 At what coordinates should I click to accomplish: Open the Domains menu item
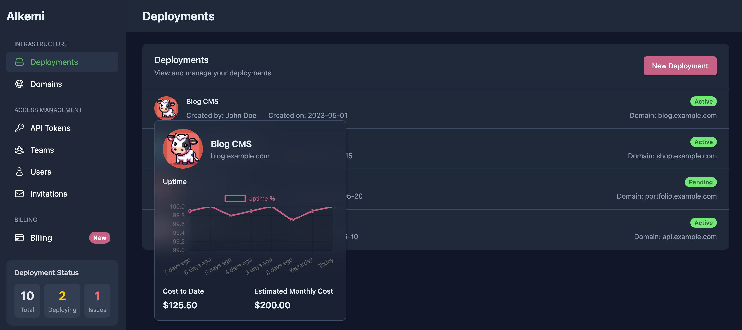[x=46, y=84]
